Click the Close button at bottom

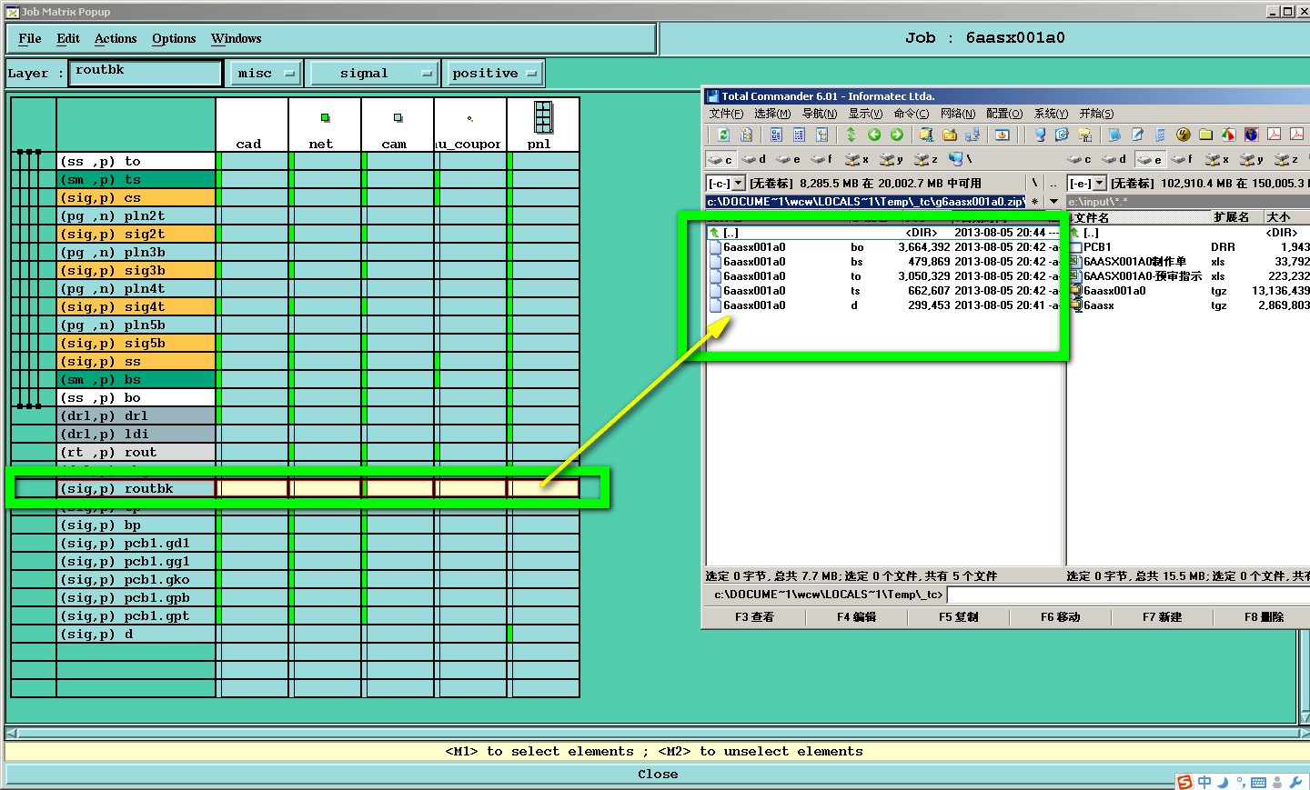[x=658, y=775]
